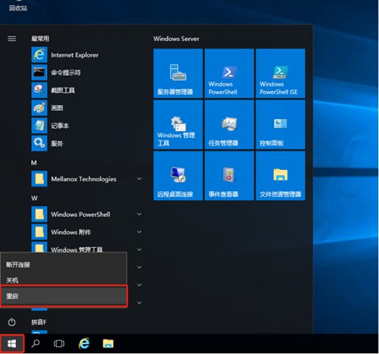This screenshot has height=354, width=379.
Task: Open the Task Manager (任务管理器) tile
Action: (x=229, y=124)
